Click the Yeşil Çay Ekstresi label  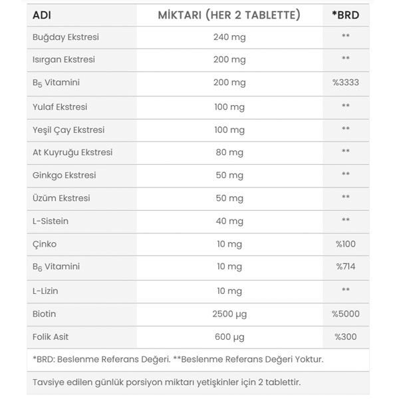click(x=68, y=130)
